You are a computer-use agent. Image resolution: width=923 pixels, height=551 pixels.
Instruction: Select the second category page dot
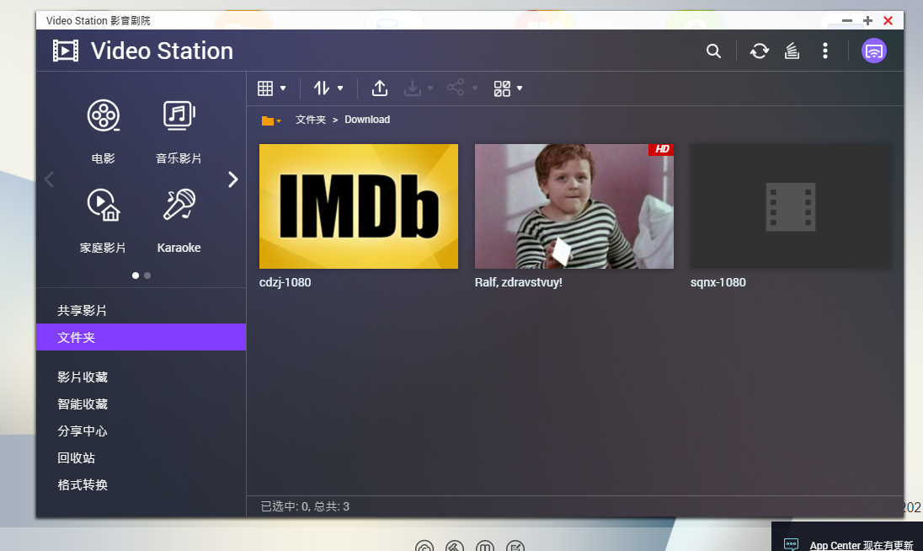(x=147, y=275)
